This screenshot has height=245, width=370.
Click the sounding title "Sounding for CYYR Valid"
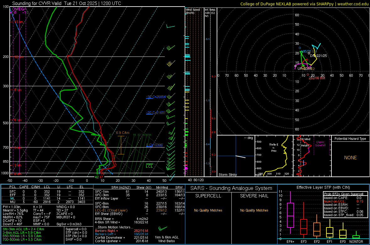pyautogui.click(x=37, y=3)
